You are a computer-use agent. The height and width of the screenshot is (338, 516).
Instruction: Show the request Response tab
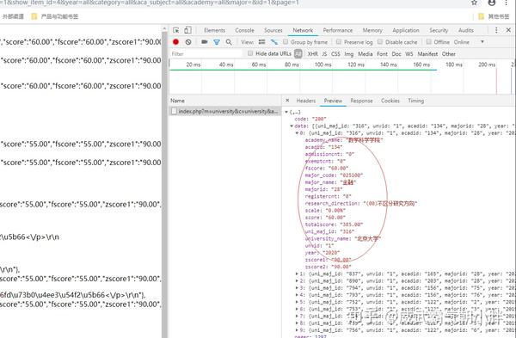(x=361, y=101)
